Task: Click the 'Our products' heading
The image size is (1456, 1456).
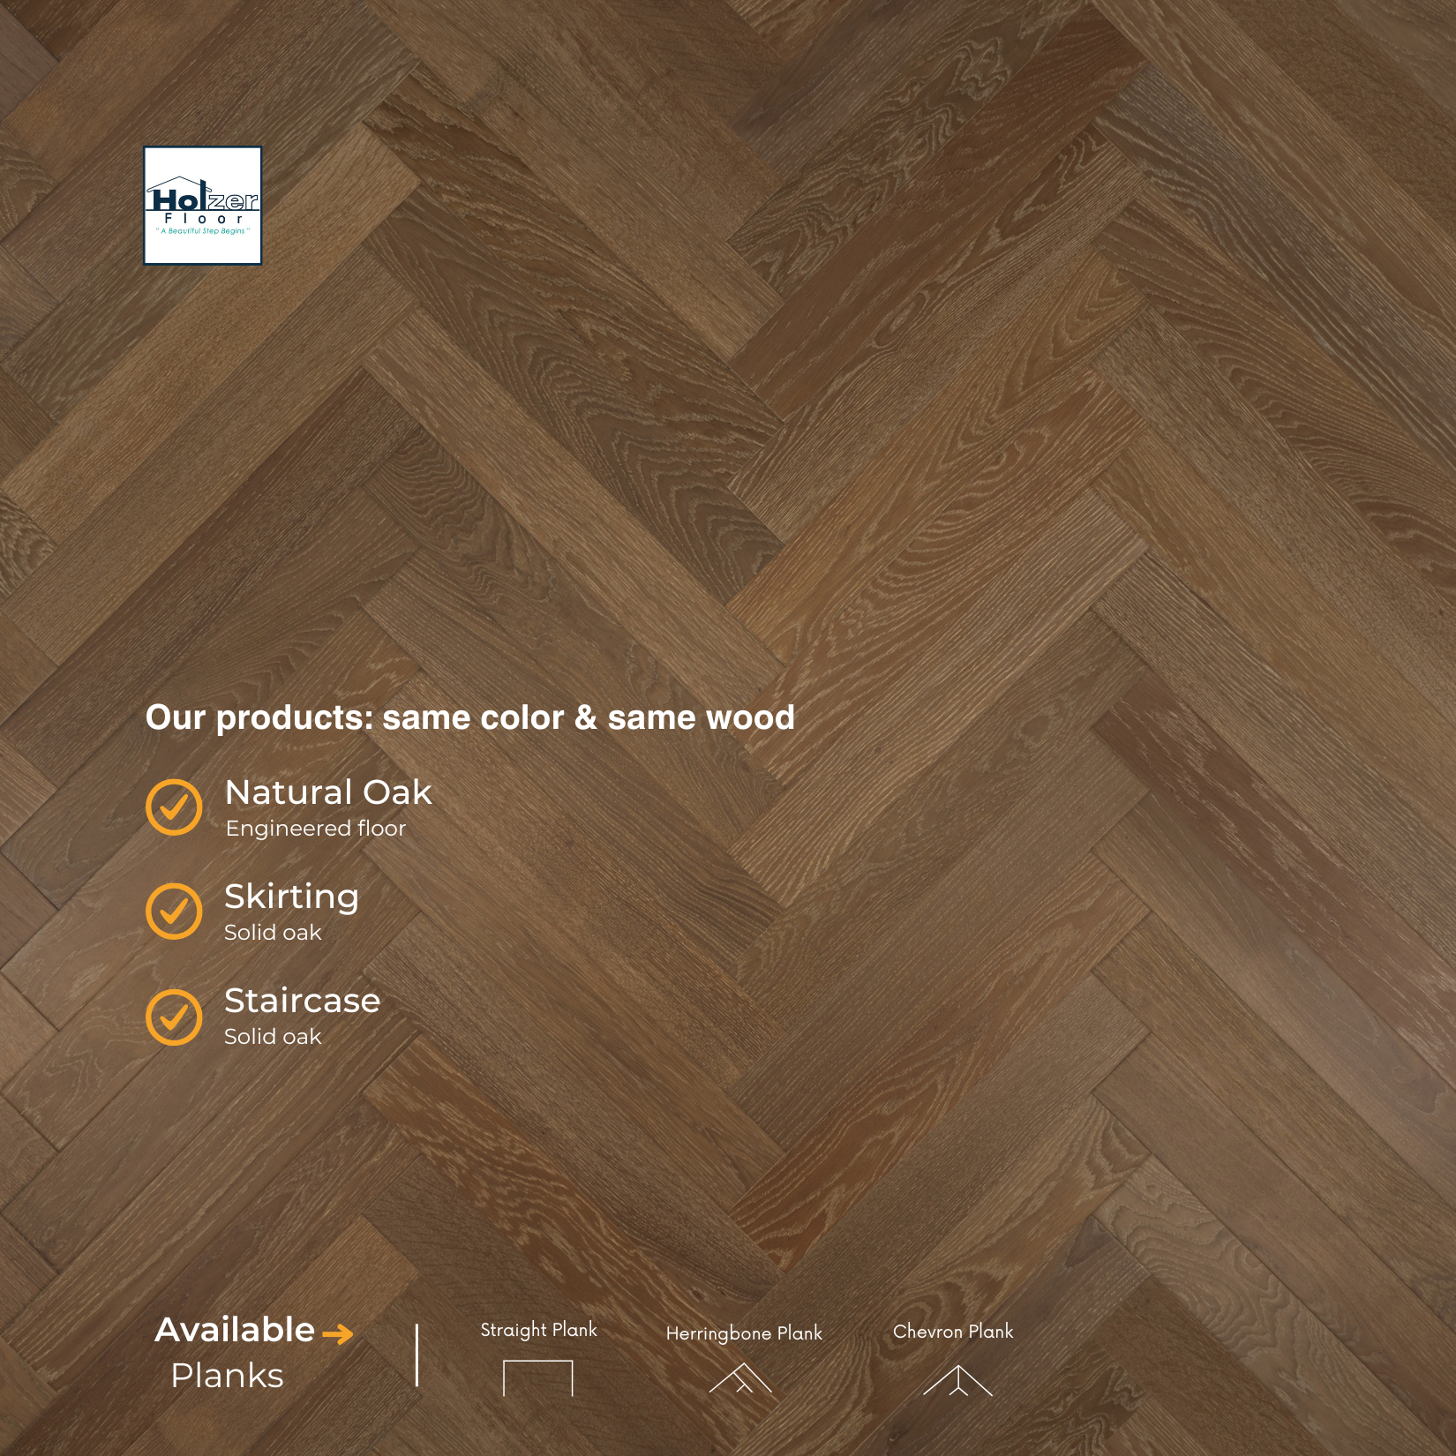Action: pyautogui.click(x=469, y=717)
